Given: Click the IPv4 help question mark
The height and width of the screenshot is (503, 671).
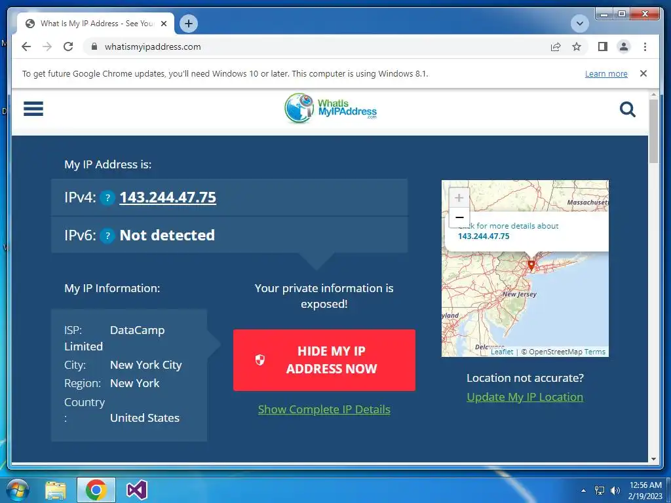Looking at the screenshot, I should (x=107, y=198).
